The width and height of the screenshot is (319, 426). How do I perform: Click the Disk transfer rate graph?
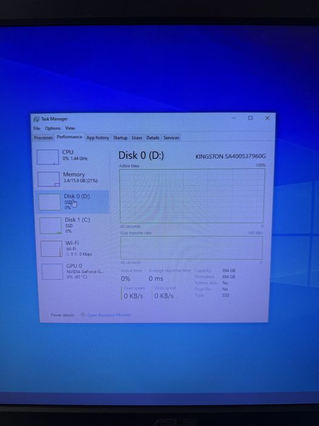[x=191, y=248]
